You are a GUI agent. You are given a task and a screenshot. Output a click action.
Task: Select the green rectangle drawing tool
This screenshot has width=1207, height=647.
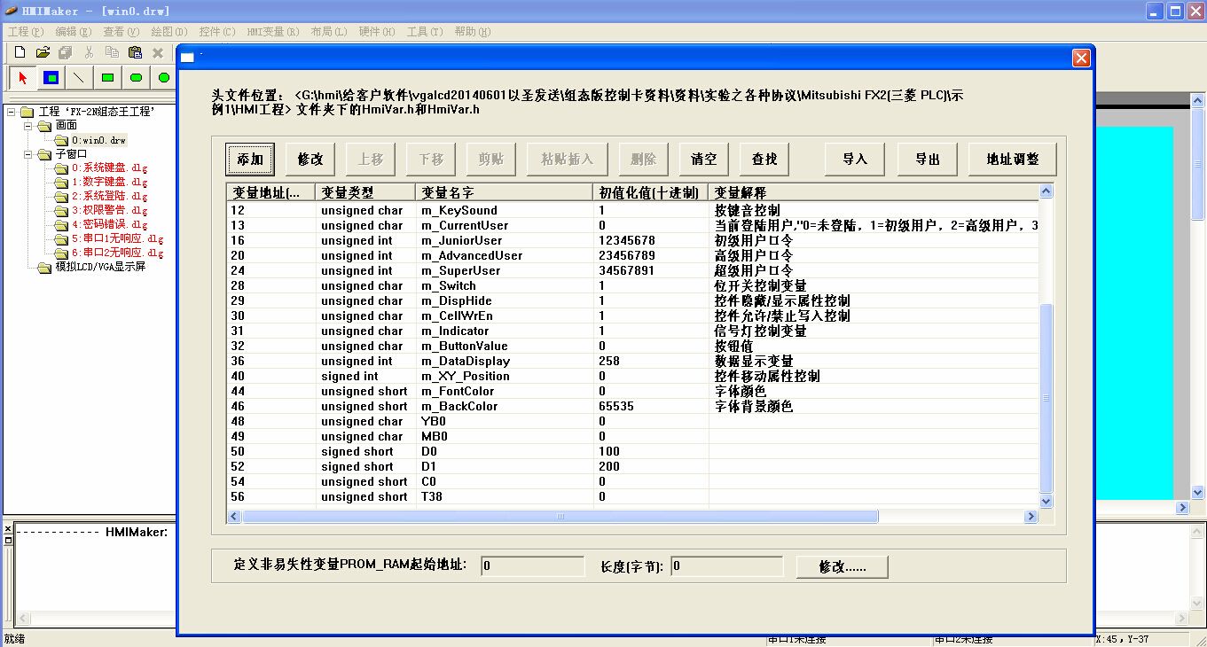point(107,78)
